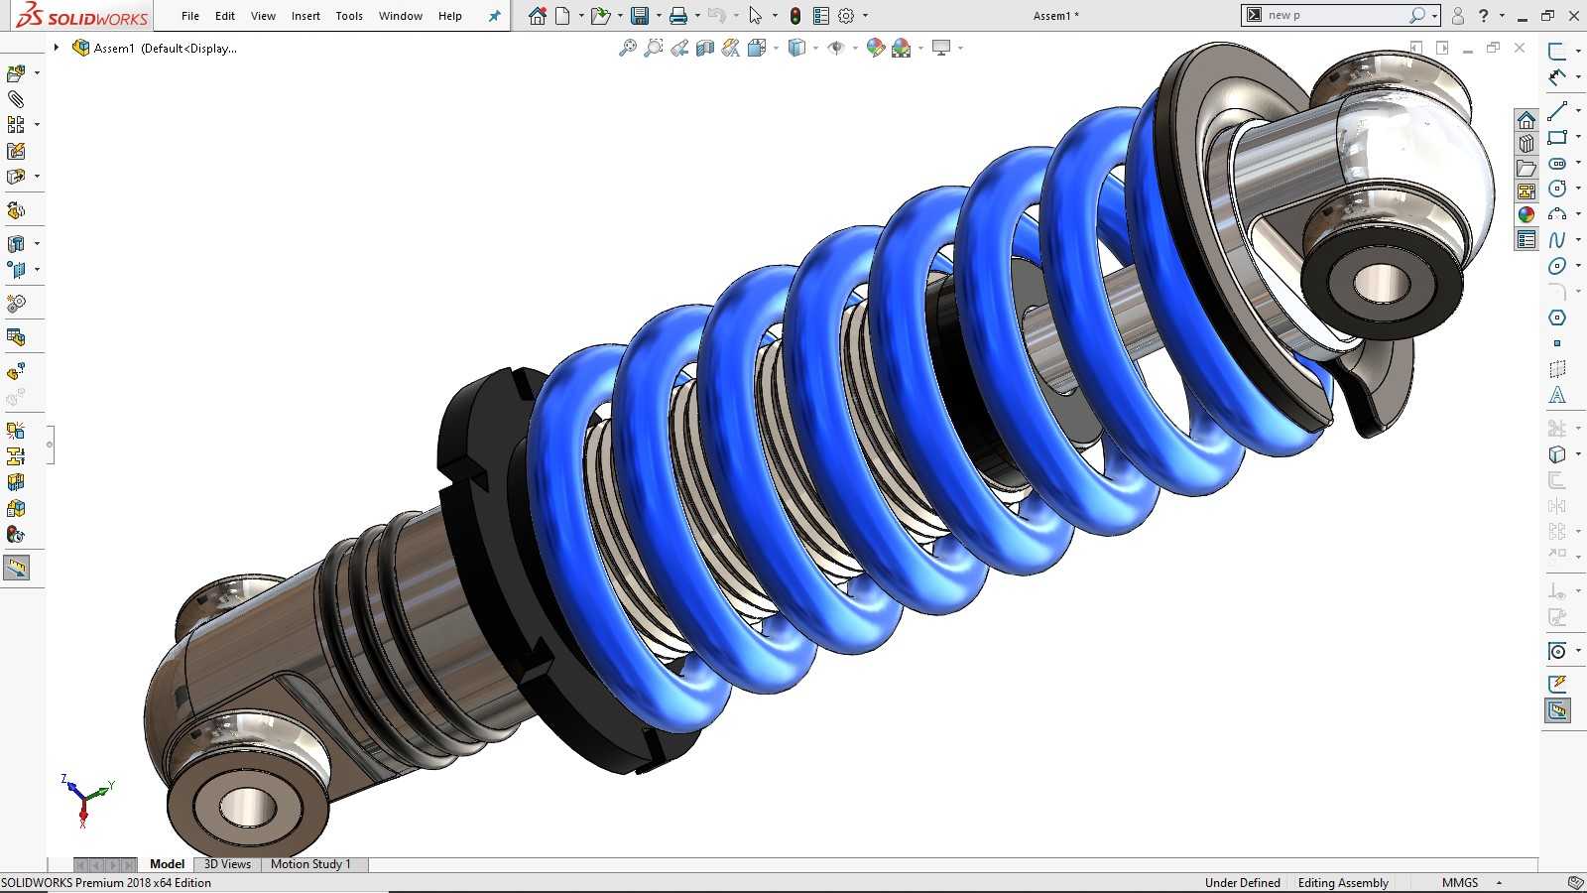Screen dimensions: 1587x893
Task: Expand Assem1 tree node arrow
Action: coord(57,48)
